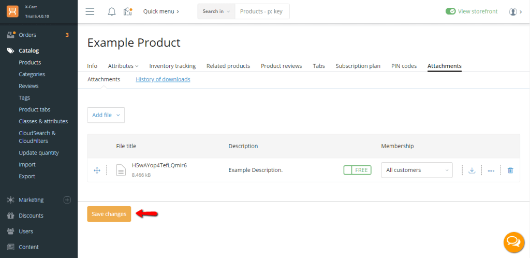
Task: Switch to the Info tab
Action: pos(92,66)
